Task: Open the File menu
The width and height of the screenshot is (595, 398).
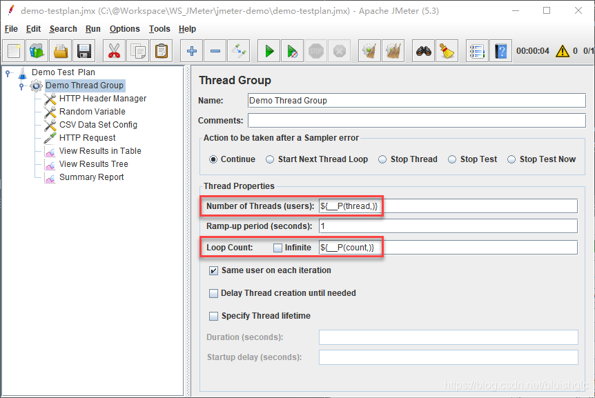Action: pyautogui.click(x=11, y=29)
